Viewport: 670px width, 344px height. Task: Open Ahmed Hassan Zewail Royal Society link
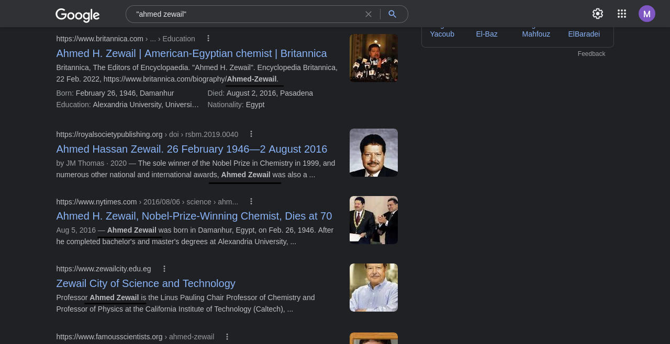click(x=192, y=149)
